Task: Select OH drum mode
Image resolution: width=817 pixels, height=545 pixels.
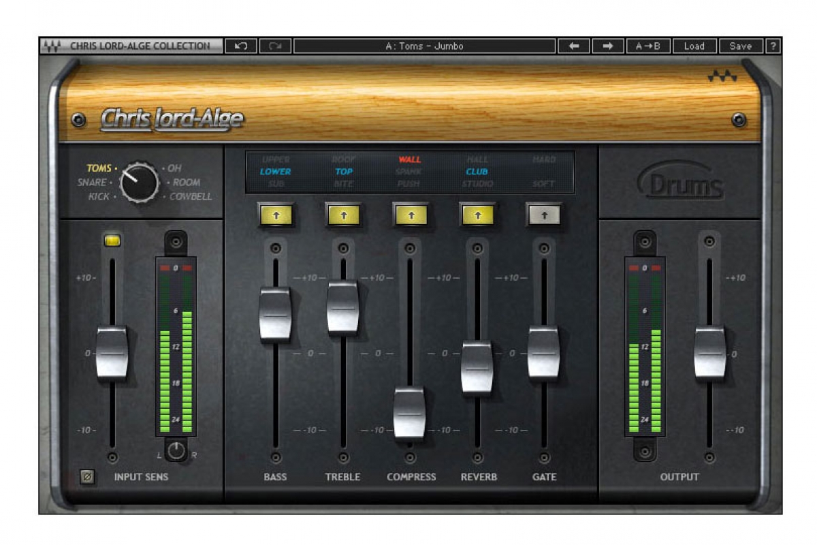Action: pos(174,168)
